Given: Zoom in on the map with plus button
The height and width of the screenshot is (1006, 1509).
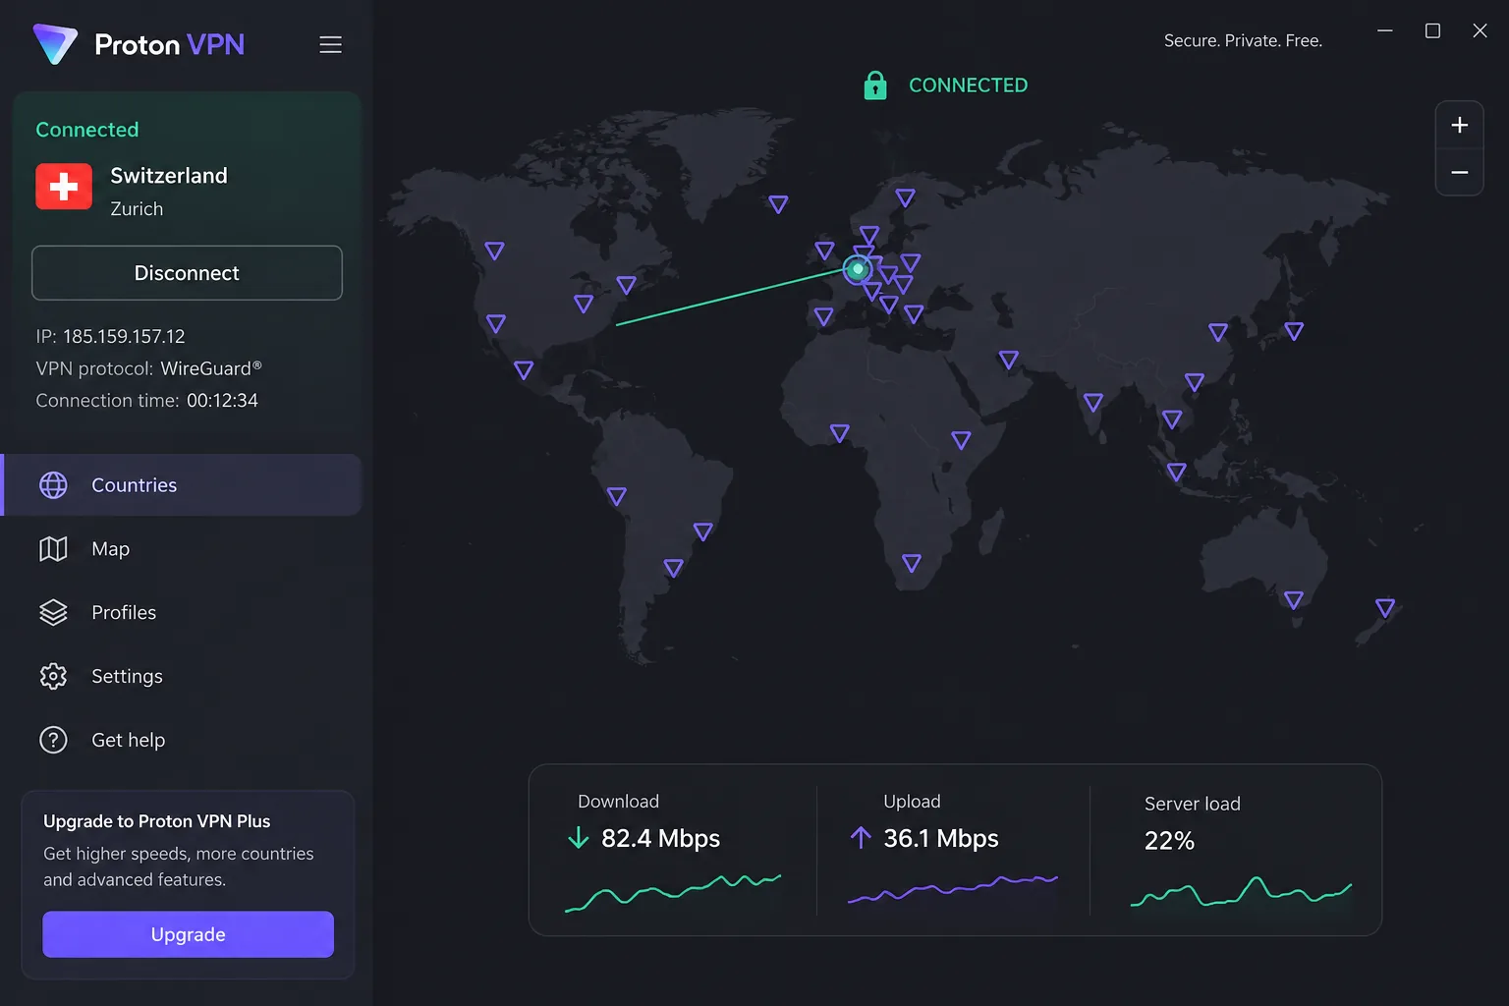Looking at the screenshot, I should coord(1460,125).
